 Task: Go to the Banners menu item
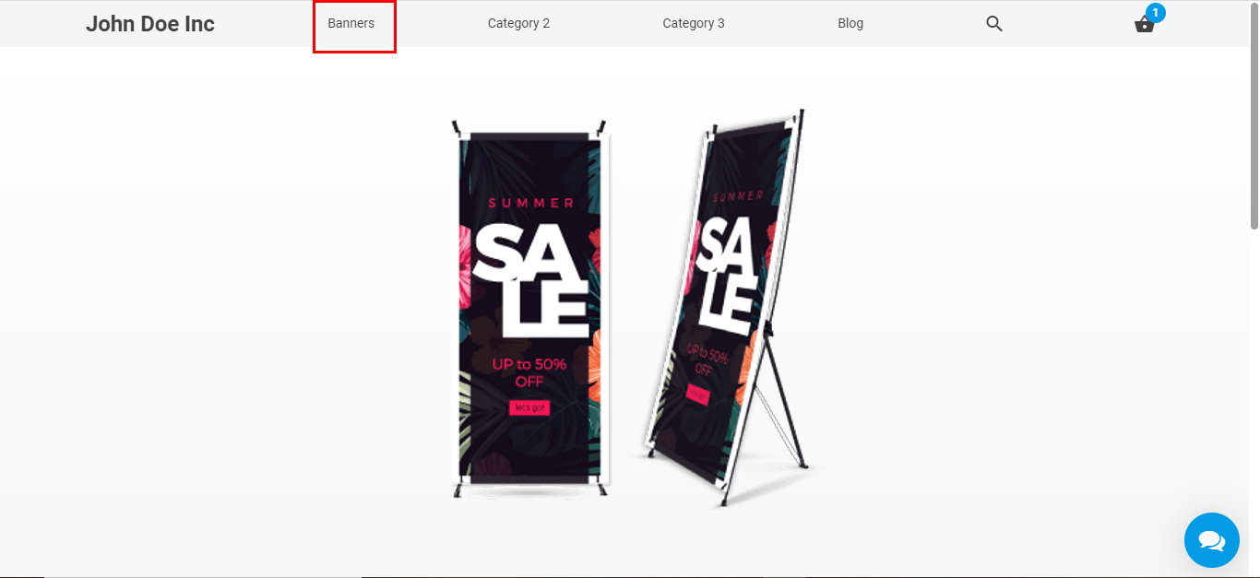(x=351, y=23)
